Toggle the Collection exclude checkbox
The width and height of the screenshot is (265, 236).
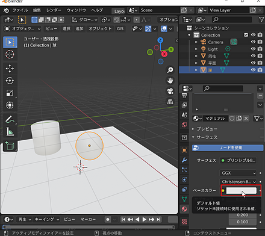(x=246, y=35)
